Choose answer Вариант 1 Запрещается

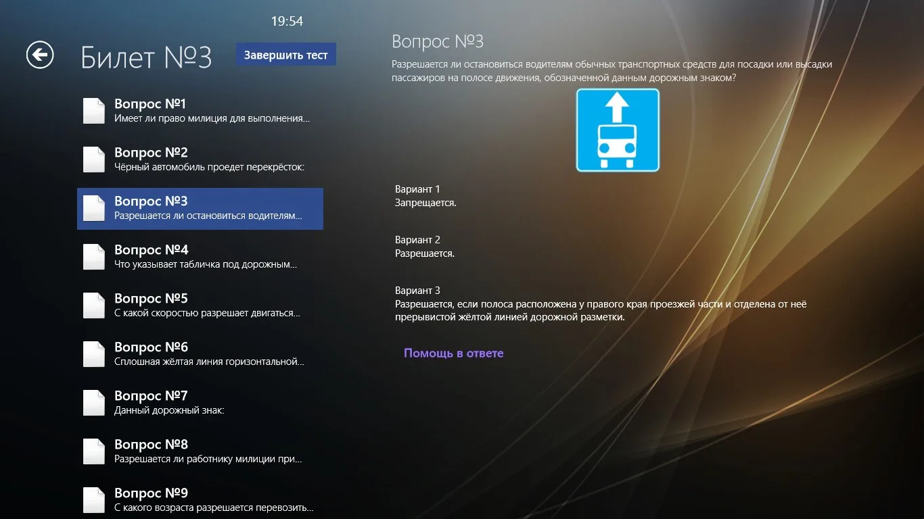(x=426, y=196)
